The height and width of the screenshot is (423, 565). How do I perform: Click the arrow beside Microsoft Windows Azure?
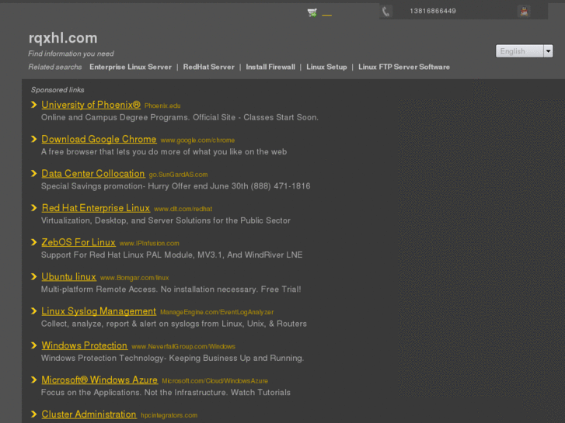[x=34, y=380]
